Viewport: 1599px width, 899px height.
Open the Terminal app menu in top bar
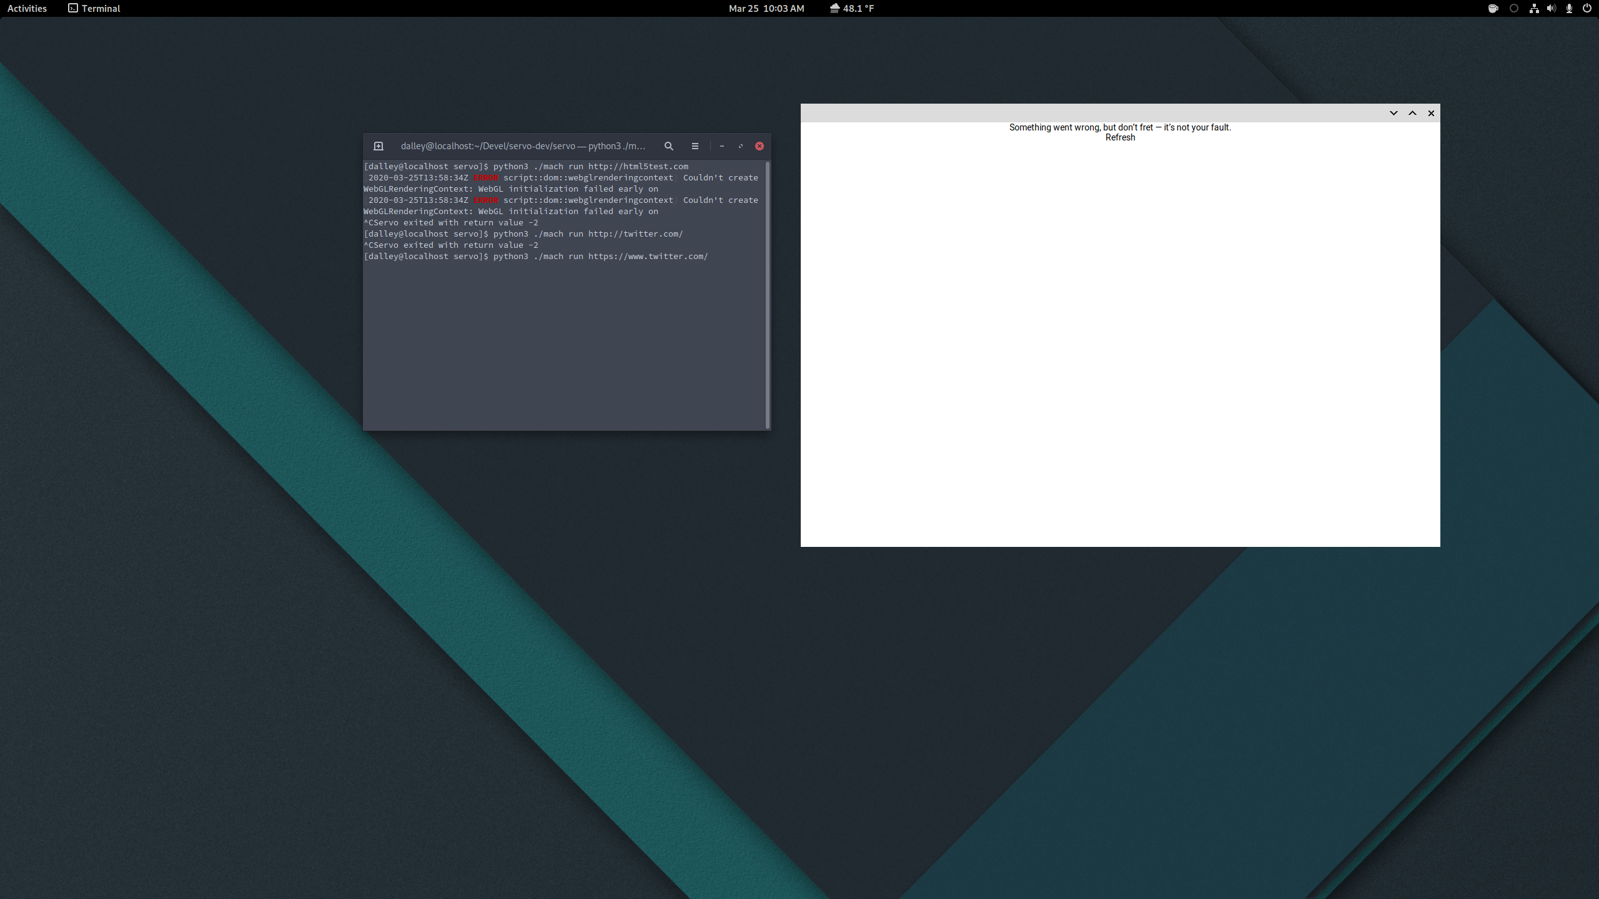tap(94, 9)
